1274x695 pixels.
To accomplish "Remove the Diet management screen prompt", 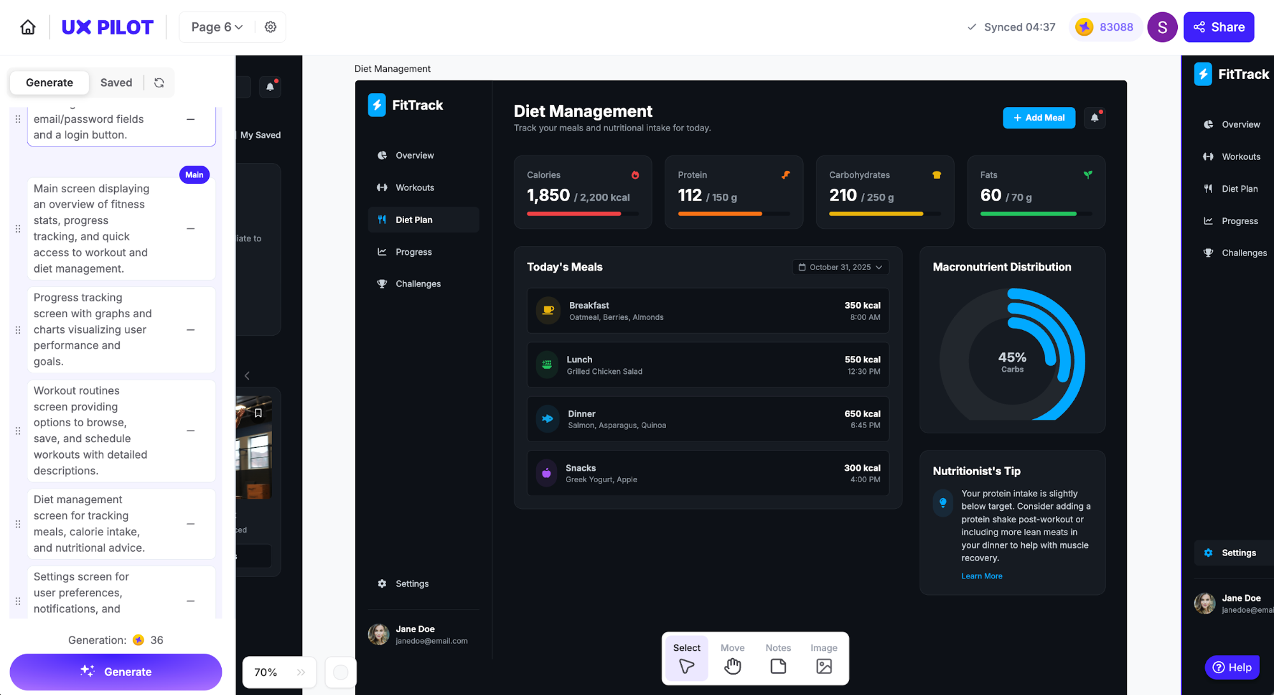I will pyautogui.click(x=191, y=524).
